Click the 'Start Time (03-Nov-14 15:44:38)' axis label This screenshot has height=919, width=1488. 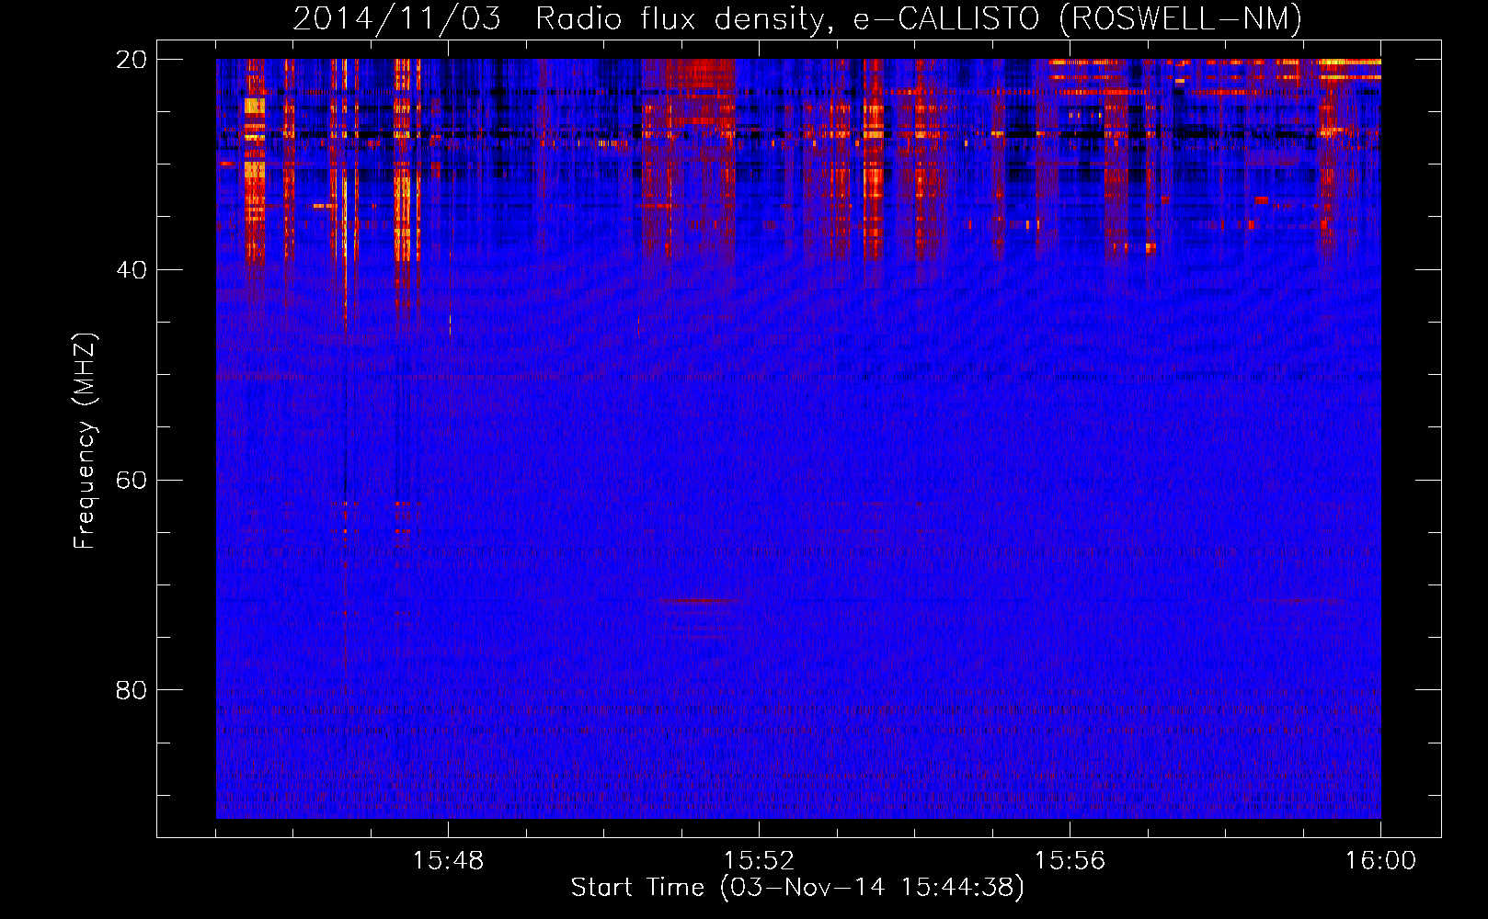click(x=797, y=888)
